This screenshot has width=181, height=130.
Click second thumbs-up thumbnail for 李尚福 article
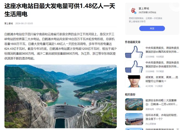pyautogui.click(x=134, y=67)
